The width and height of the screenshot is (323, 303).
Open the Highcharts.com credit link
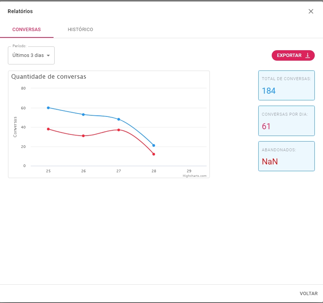[194, 176]
